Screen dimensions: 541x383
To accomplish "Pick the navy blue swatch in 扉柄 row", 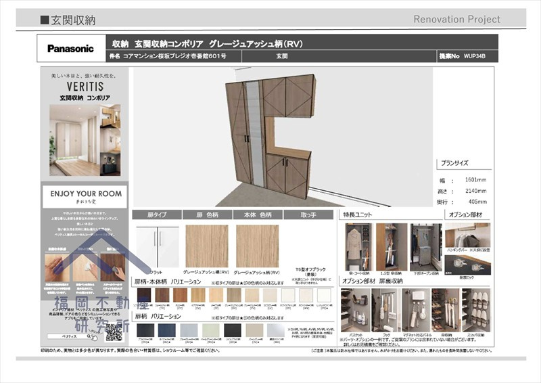I will coord(166,330).
